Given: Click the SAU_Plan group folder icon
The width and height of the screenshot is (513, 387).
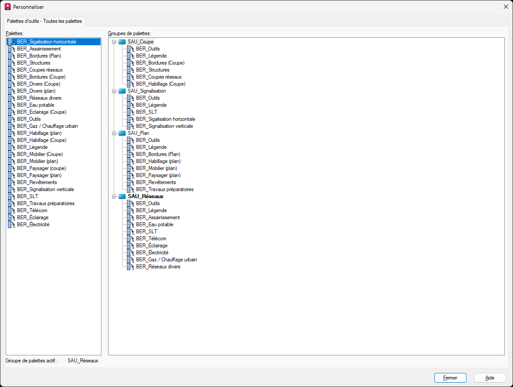Looking at the screenshot, I should [x=122, y=133].
